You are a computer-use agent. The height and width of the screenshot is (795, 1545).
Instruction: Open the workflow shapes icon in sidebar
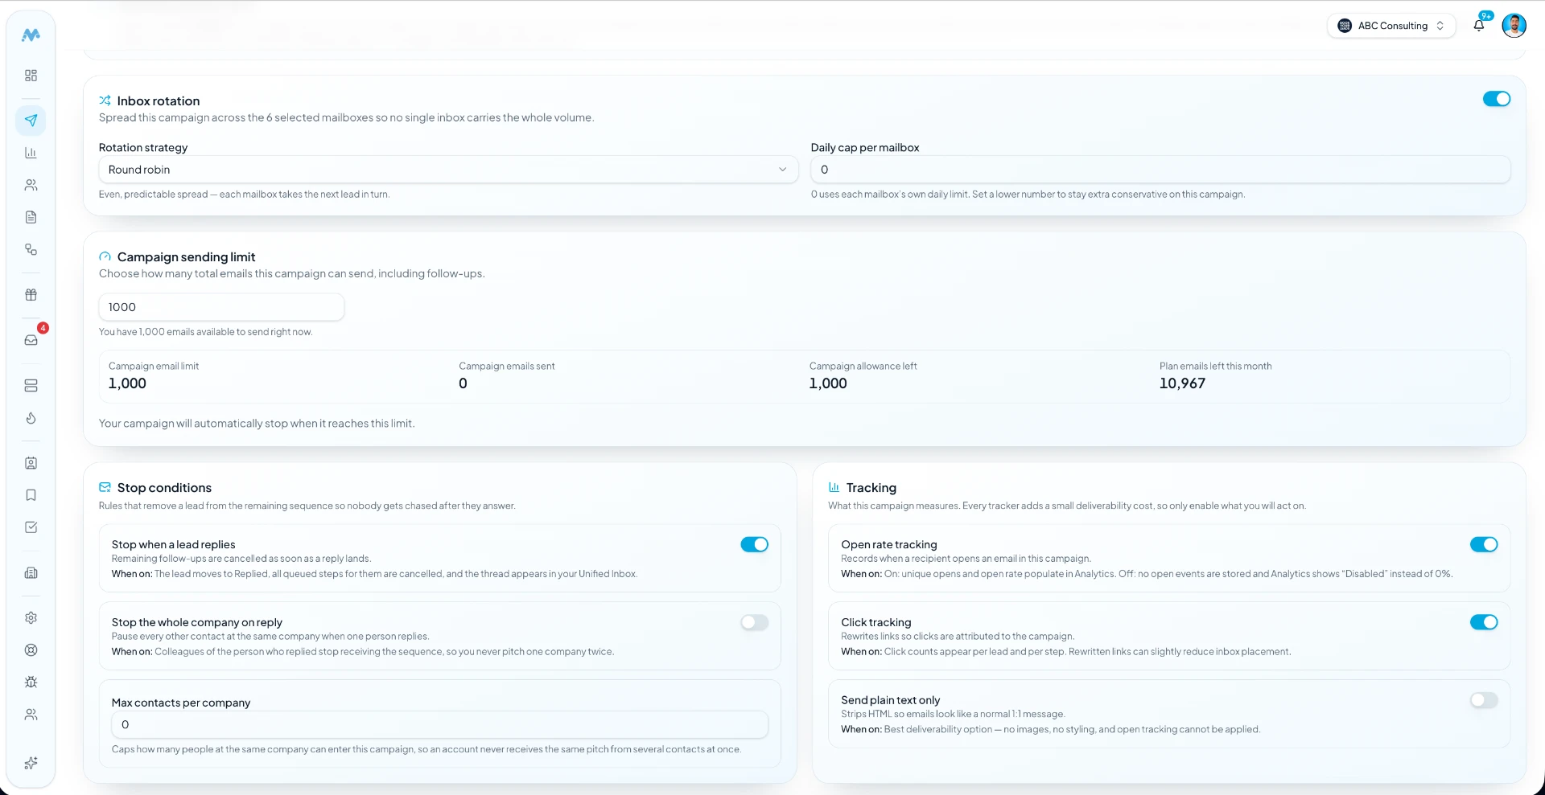tap(31, 249)
